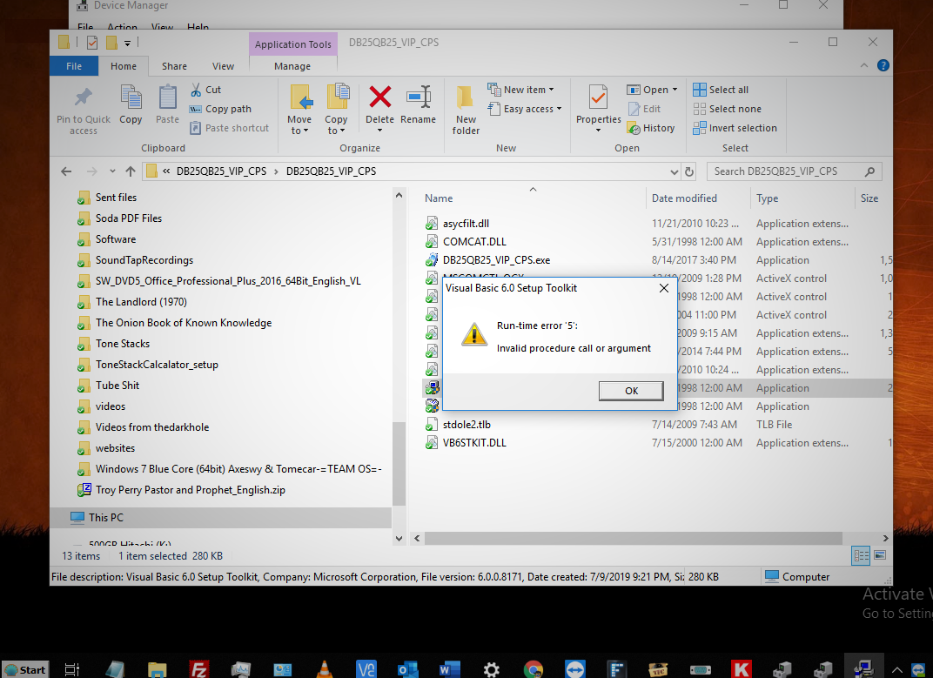Go back with the left arrow
Image resolution: width=933 pixels, height=678 pixels.
point(66,171)
